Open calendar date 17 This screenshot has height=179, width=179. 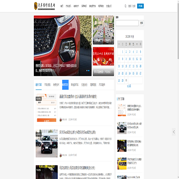[130, 66]
